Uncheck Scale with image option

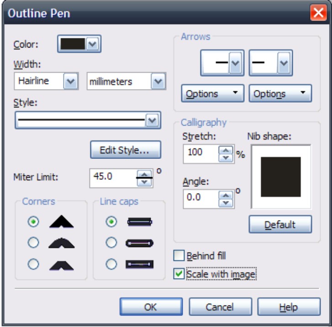point(179,274)
